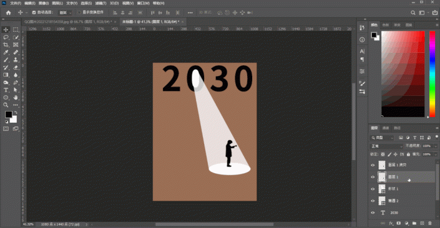This screenshot has width=440, height=228.
Task: Open the auto-select Layer/Group dropdown
Action: [66, 12]
